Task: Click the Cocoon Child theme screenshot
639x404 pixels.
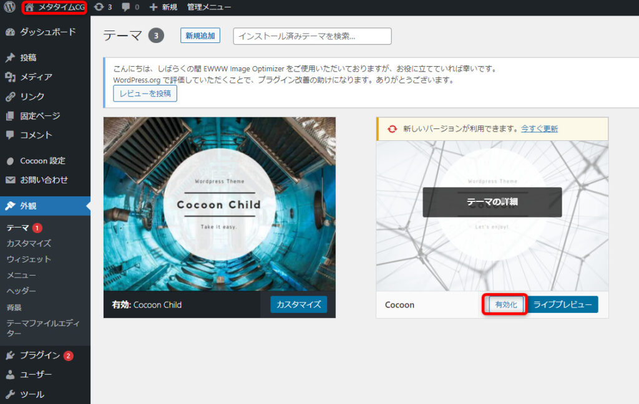Action: tap(220, 204)
